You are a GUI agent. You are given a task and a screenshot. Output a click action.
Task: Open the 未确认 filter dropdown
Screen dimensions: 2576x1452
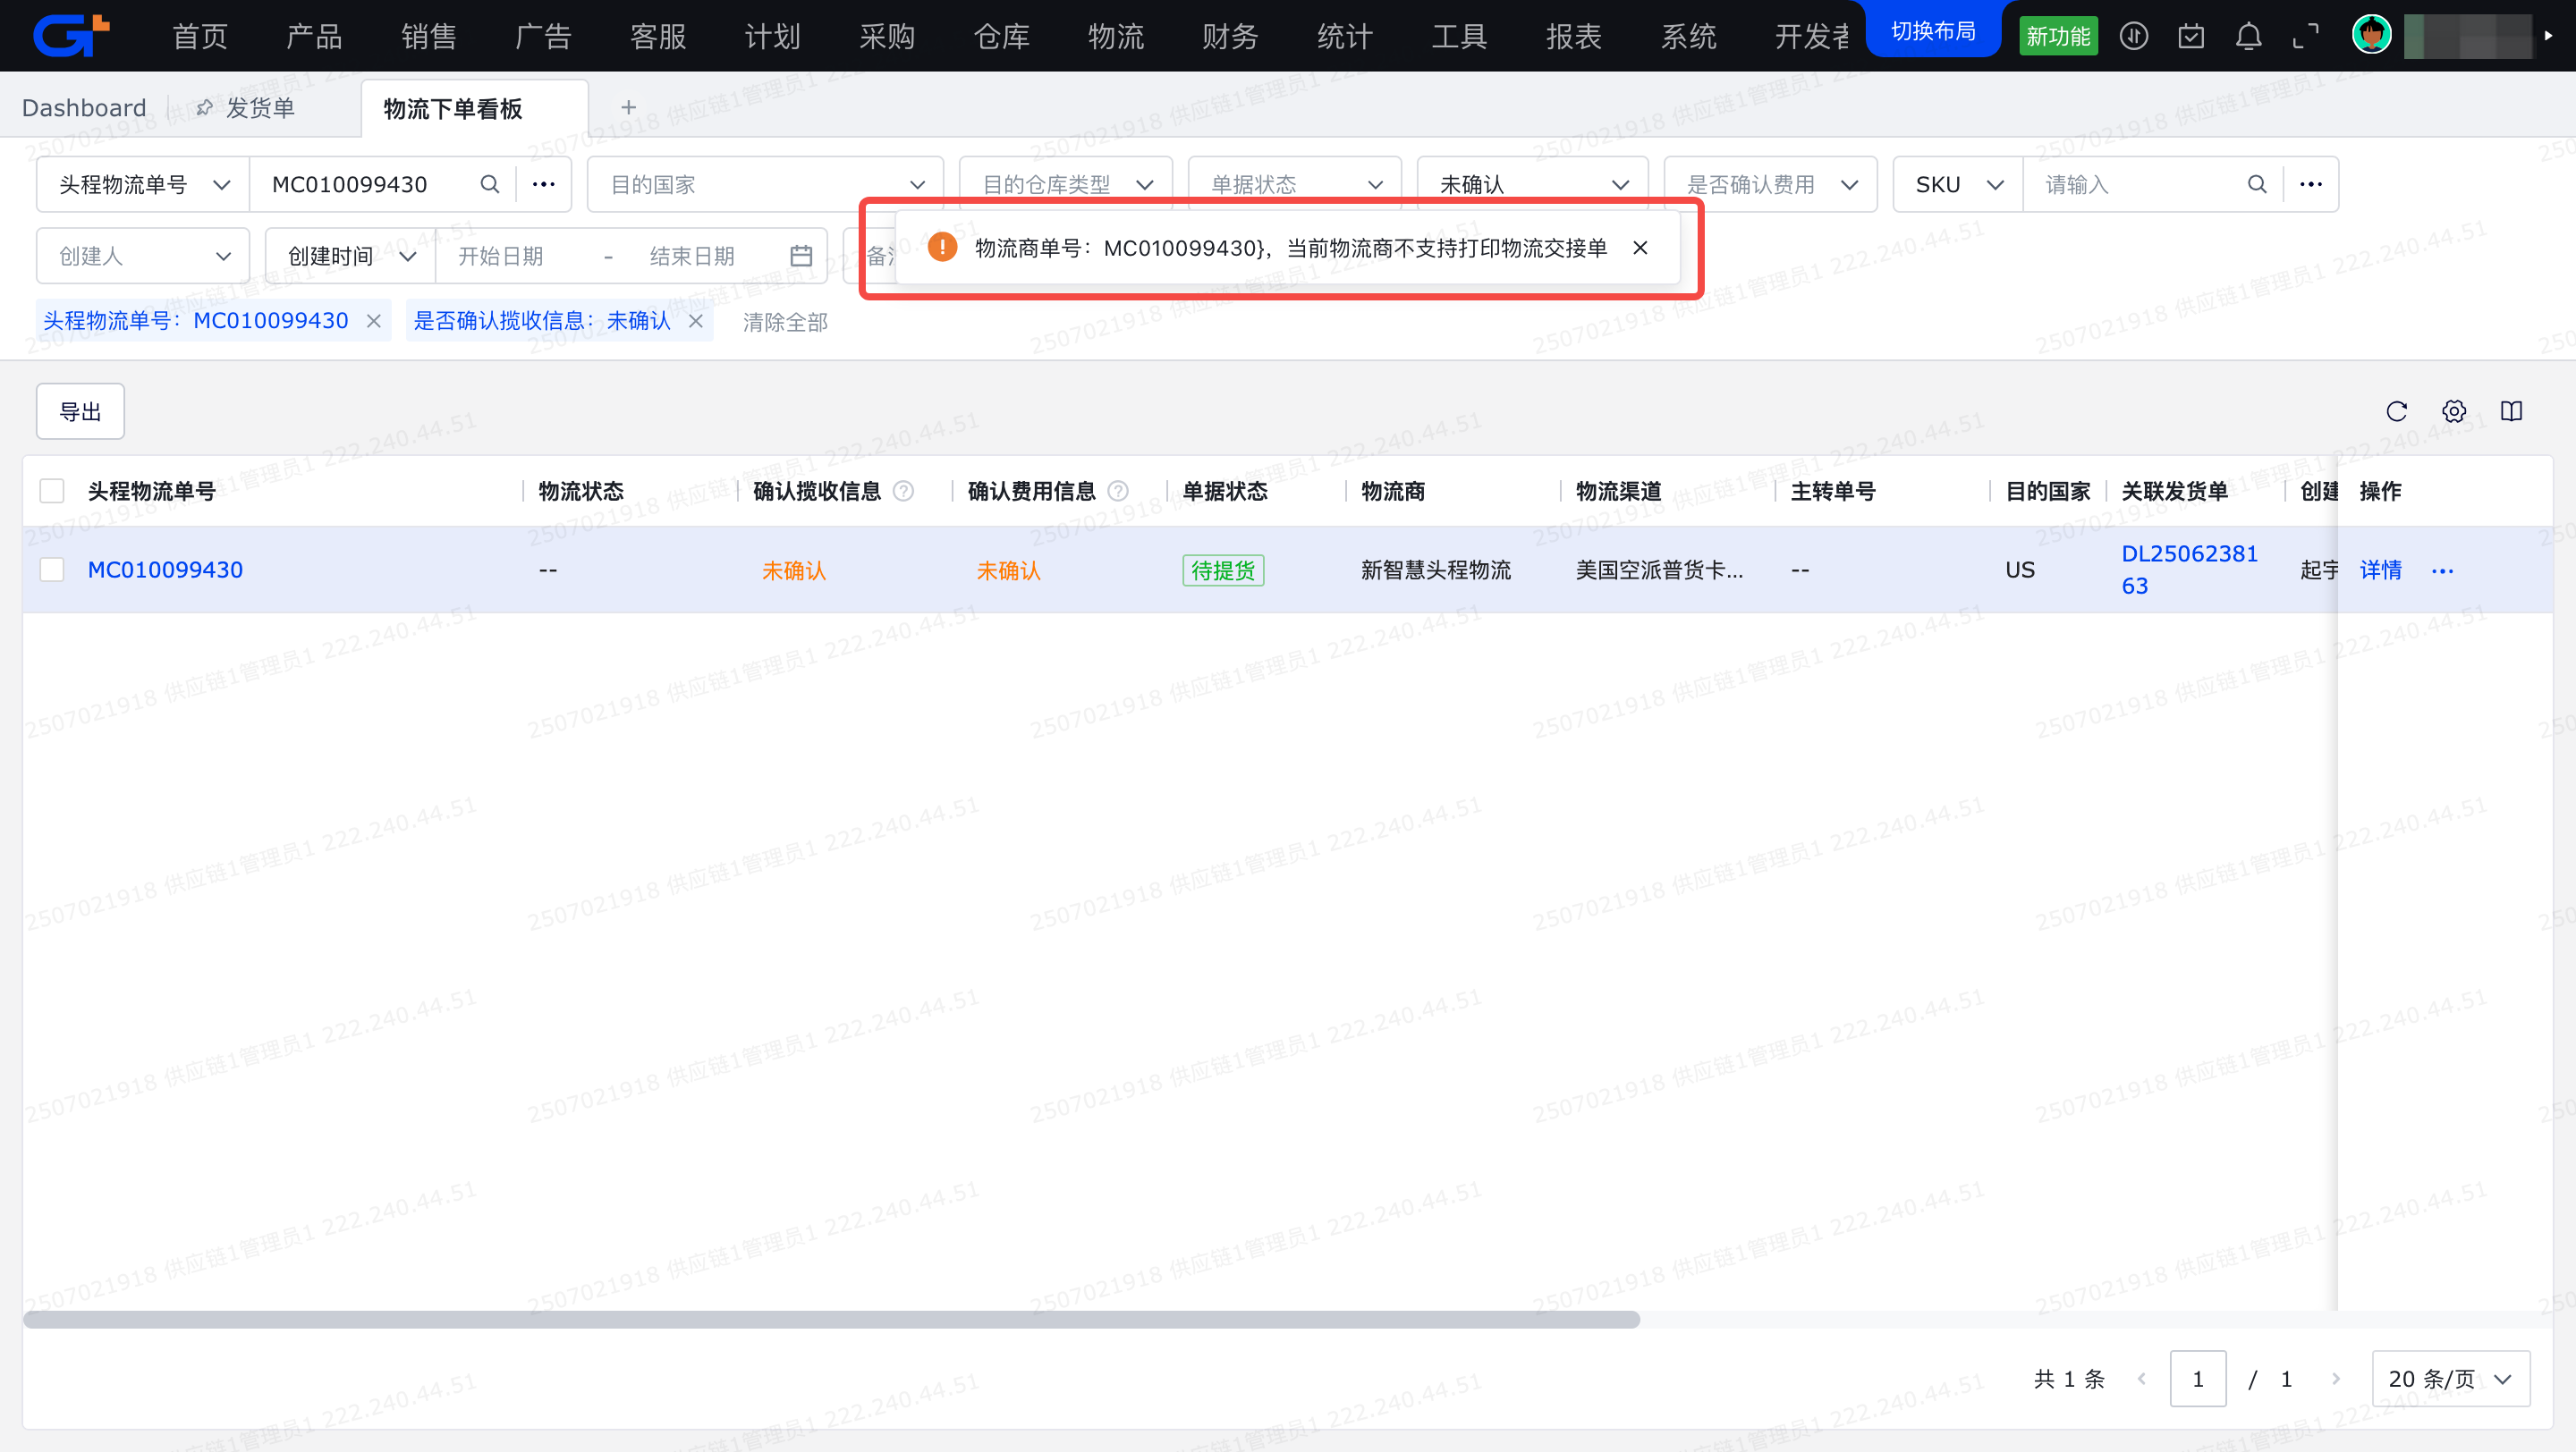[1532, 184]
